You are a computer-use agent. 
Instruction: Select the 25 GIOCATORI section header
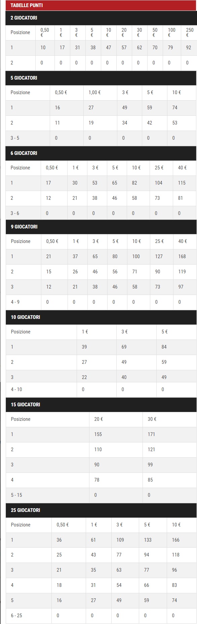[101, 510]
